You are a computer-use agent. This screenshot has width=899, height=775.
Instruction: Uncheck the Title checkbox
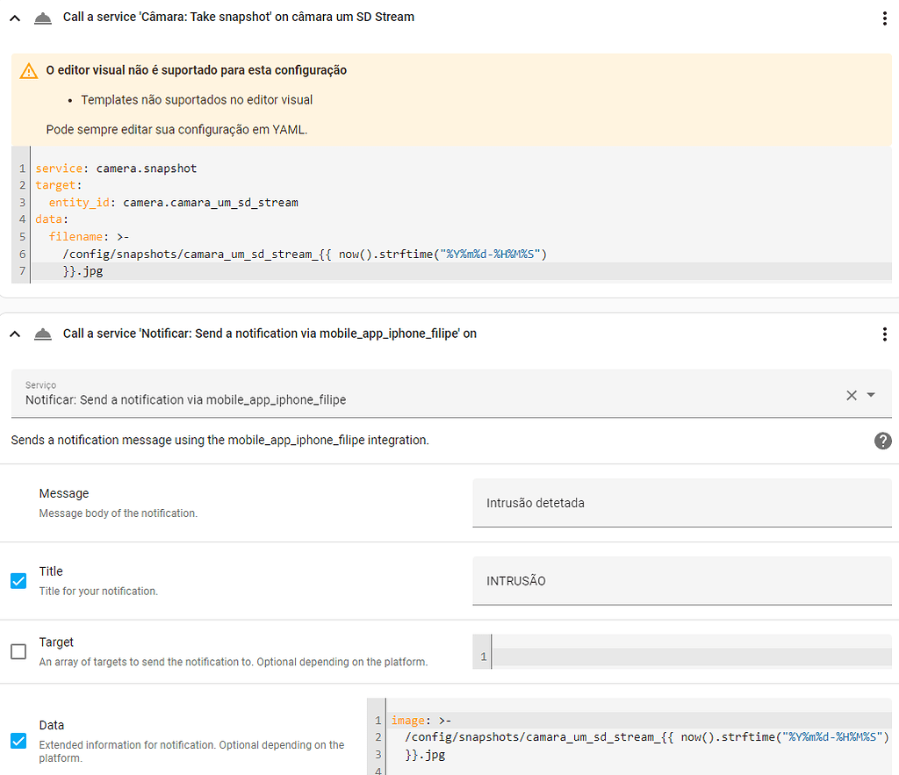tap(18, 580)
